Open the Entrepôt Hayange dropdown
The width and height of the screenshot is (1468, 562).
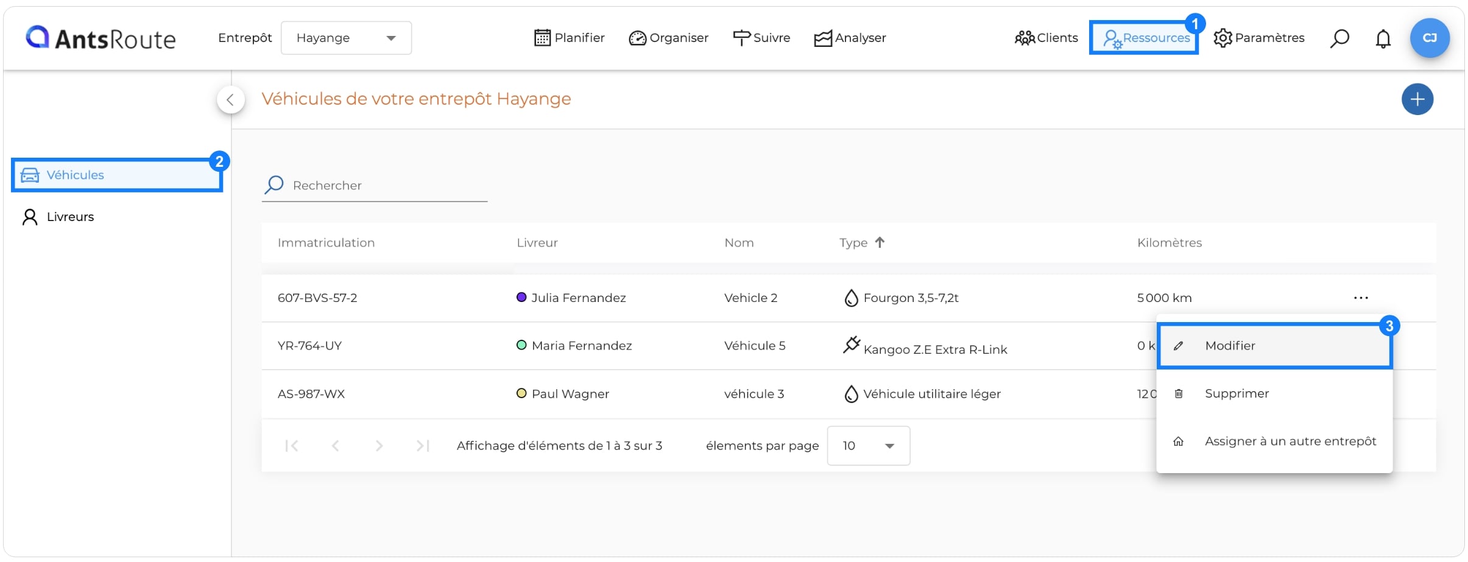click(x=346, y=38)
